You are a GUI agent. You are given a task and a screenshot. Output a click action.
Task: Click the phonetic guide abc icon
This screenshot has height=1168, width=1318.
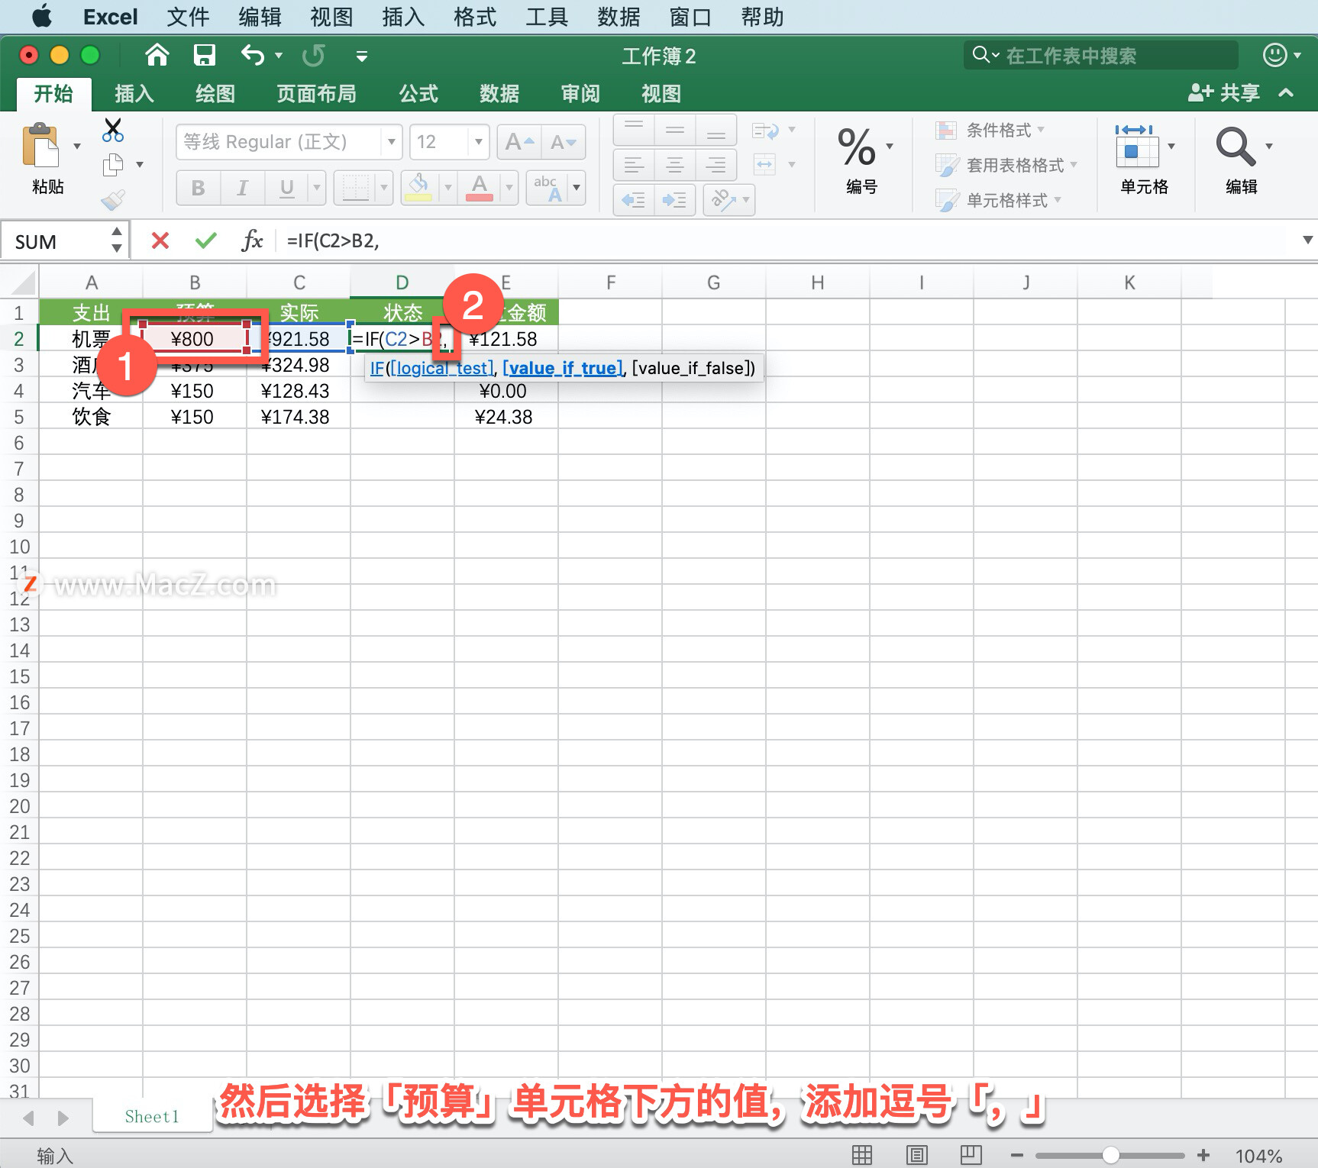(548, 187)
